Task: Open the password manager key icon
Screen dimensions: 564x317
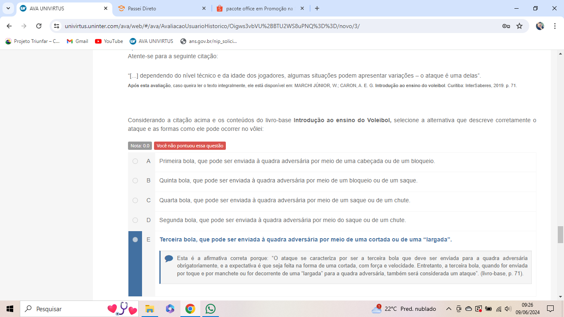Action: pos(506,26)
